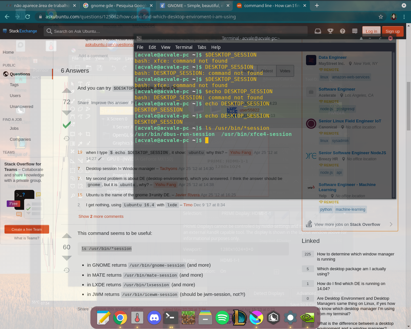Image resolution: width=411 pixels, height=329 pixels.
Task: Click the machine-learning job tag
Action: coord(350,209)
